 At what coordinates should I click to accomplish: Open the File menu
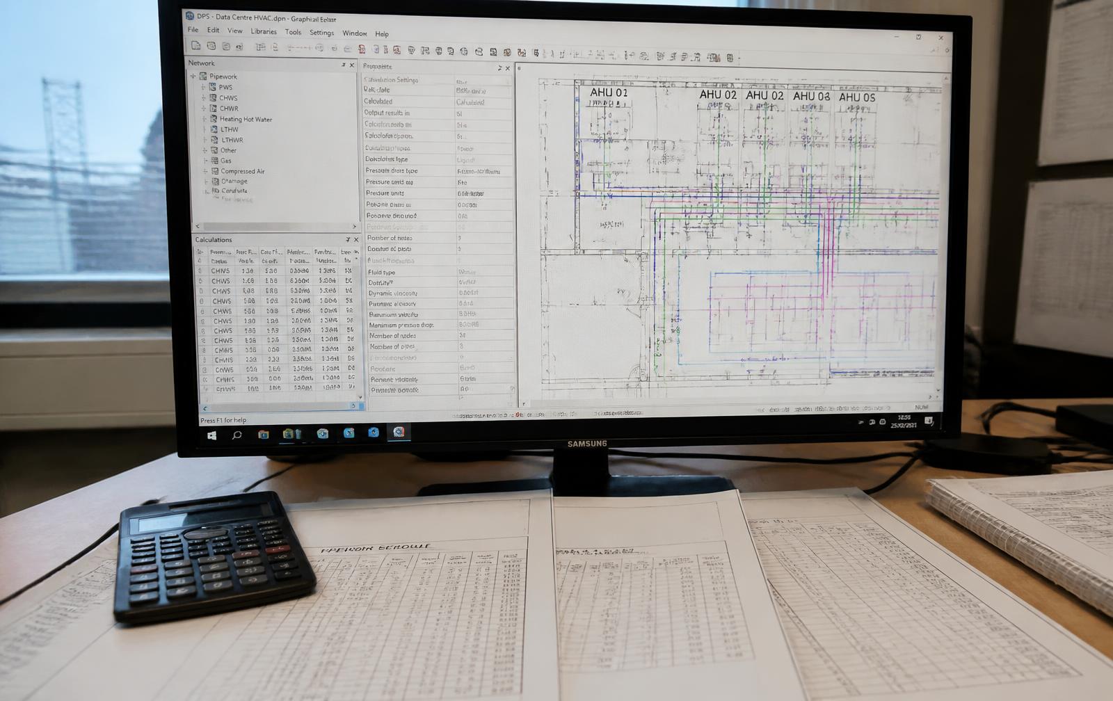pos(193,30)
